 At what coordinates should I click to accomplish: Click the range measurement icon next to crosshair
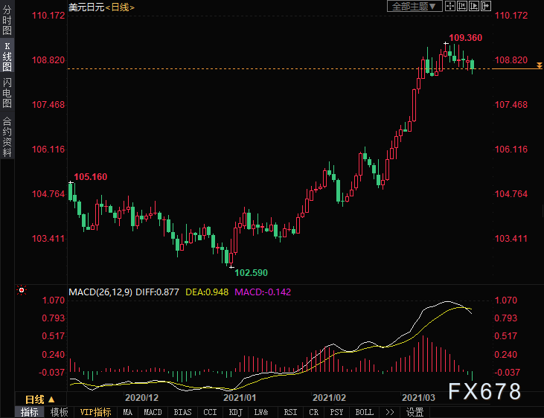pos(462,6)
